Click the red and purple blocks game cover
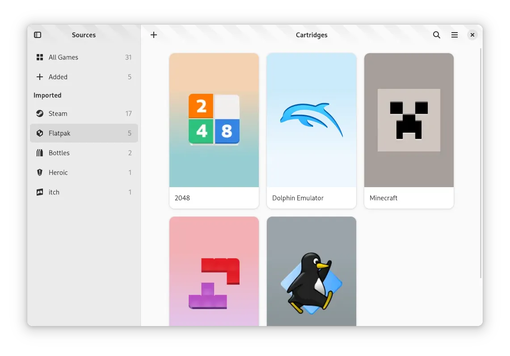510x356 pixels. [x=214, y=277]
